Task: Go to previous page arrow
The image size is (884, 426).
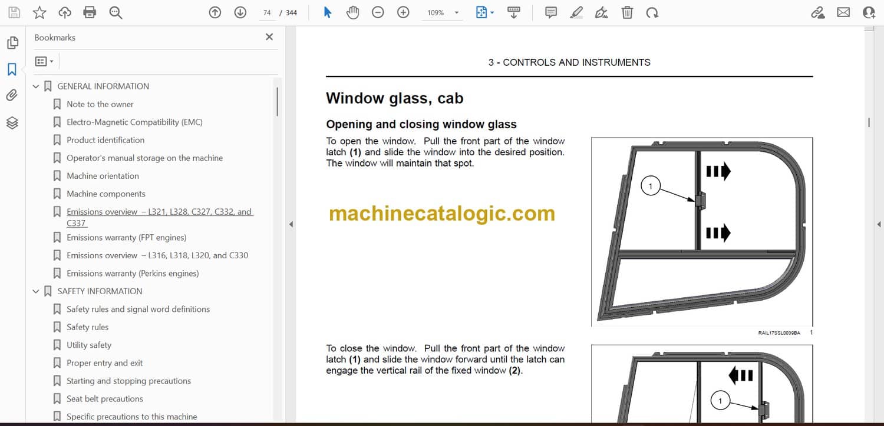Action: (215, 12)
